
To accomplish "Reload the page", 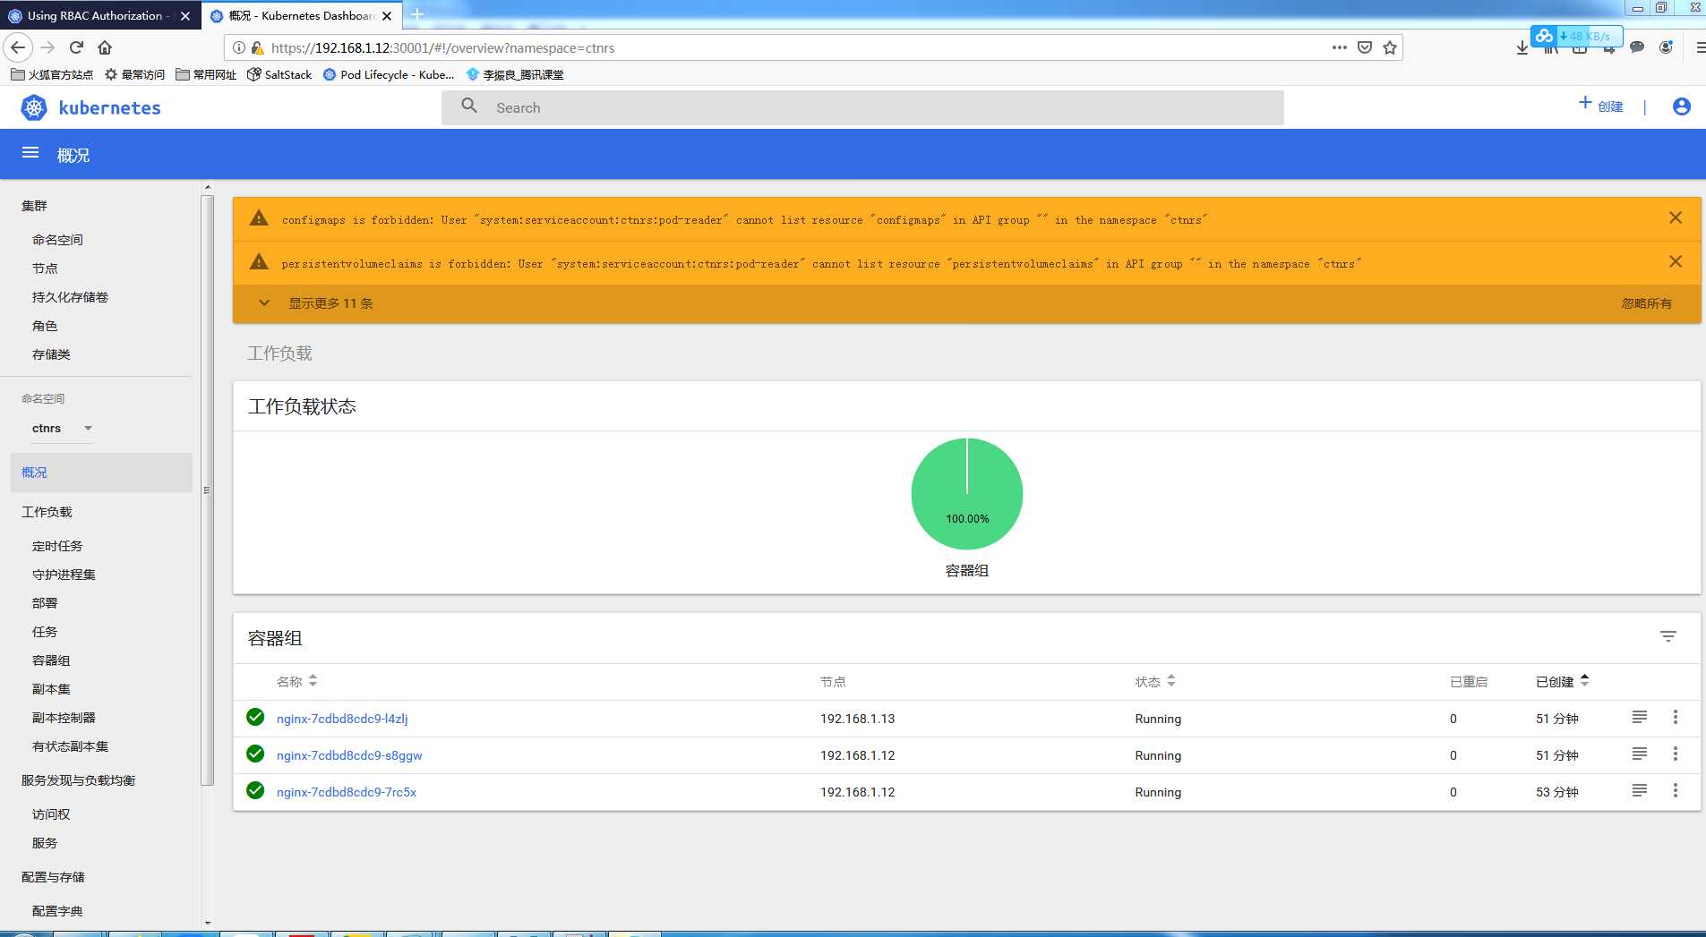I will pos(76,47).
